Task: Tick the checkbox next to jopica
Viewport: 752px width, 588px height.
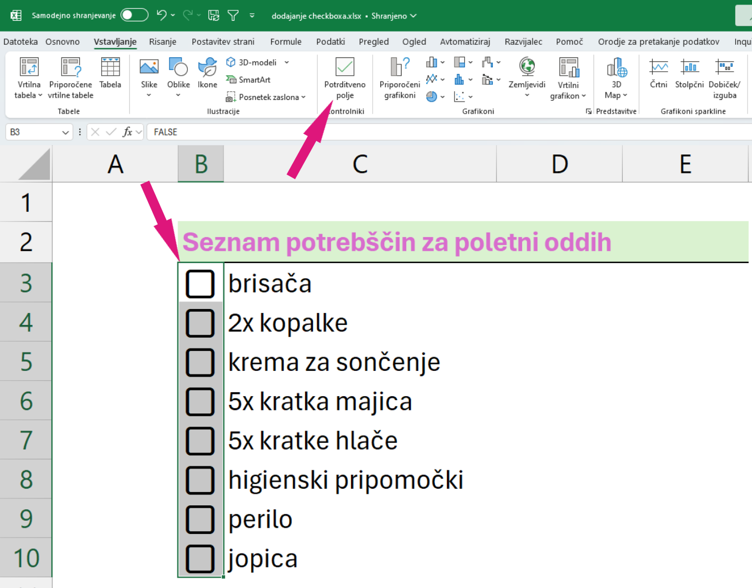Action: 200,558
